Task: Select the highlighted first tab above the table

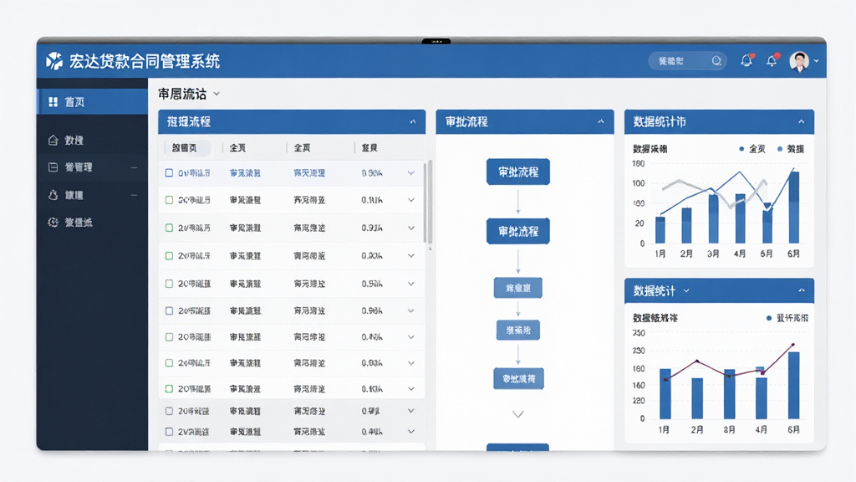Action: (186, 148)
